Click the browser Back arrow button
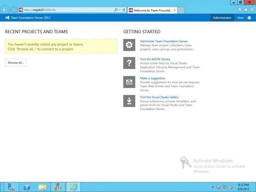The image size is (256, 192). pyautogui.click(x=5, y=10)
